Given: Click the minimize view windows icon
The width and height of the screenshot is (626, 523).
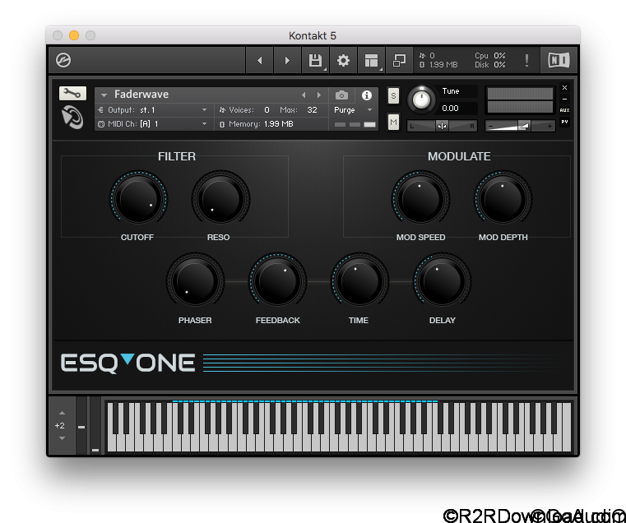Looking at the screenshot, I should point(400,60).
